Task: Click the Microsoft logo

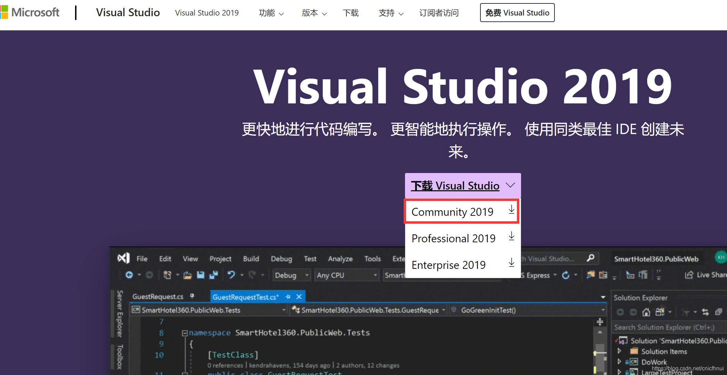Action: tap(31, 12)
